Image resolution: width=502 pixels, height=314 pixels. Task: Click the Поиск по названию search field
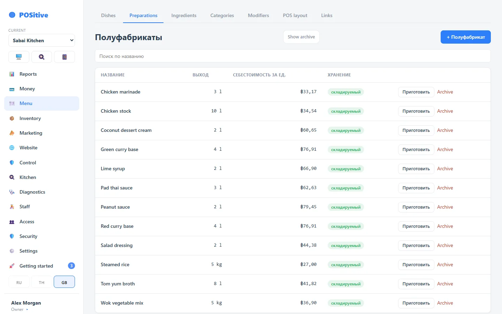pos(293,56)
